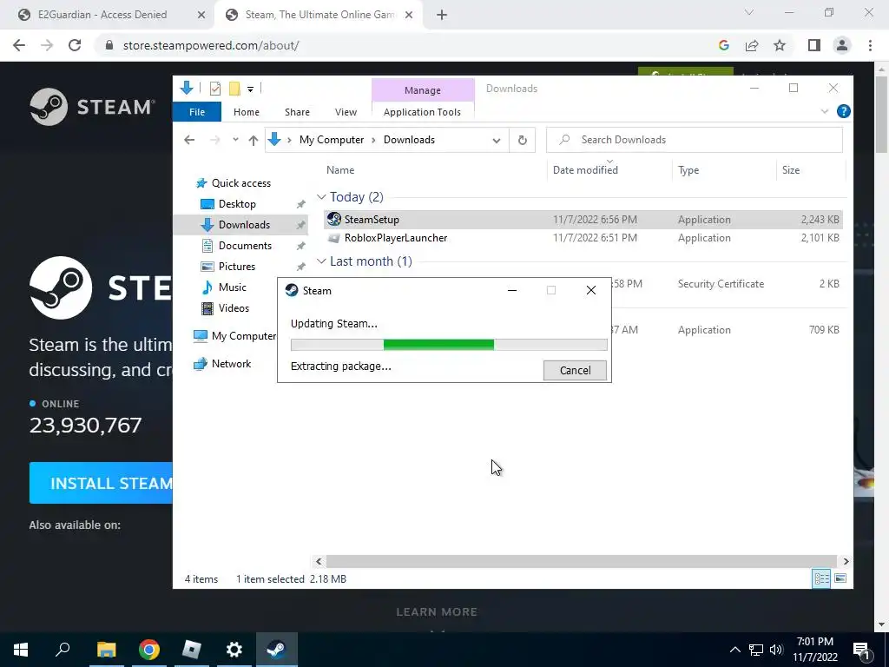Bookmark this page with the star icon
The width and height of the screenshot is (889, 667).
(x=780, y=45)
